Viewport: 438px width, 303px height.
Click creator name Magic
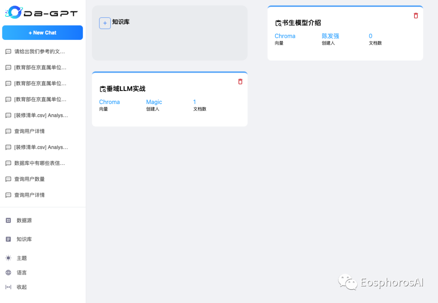pyautogui.click(x=154, y=102)
